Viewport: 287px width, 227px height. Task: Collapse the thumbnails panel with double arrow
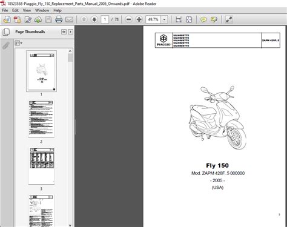(64, 32)
